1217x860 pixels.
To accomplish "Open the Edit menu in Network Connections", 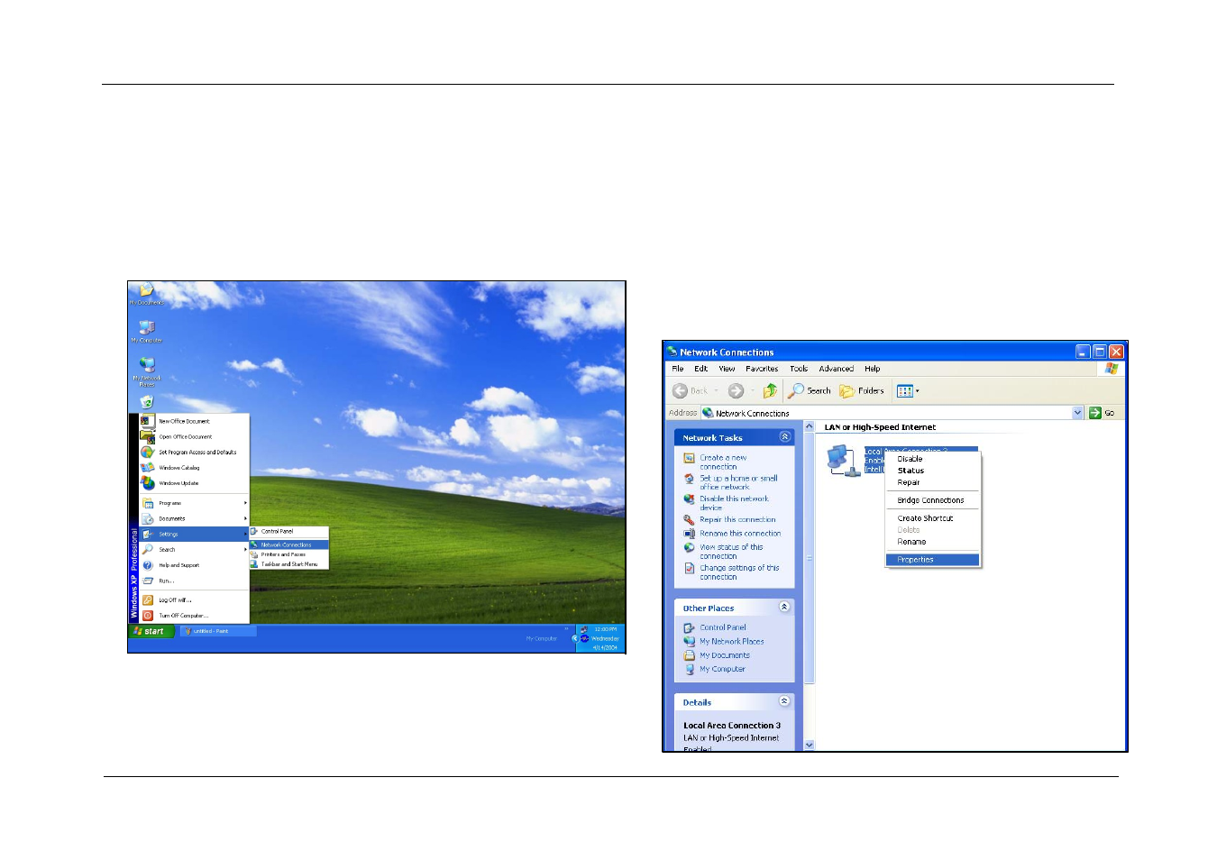I will (700, 369).
